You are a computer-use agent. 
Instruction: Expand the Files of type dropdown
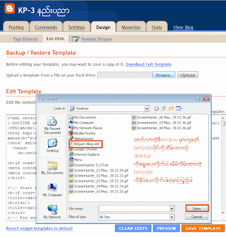[x=172, y=217]
